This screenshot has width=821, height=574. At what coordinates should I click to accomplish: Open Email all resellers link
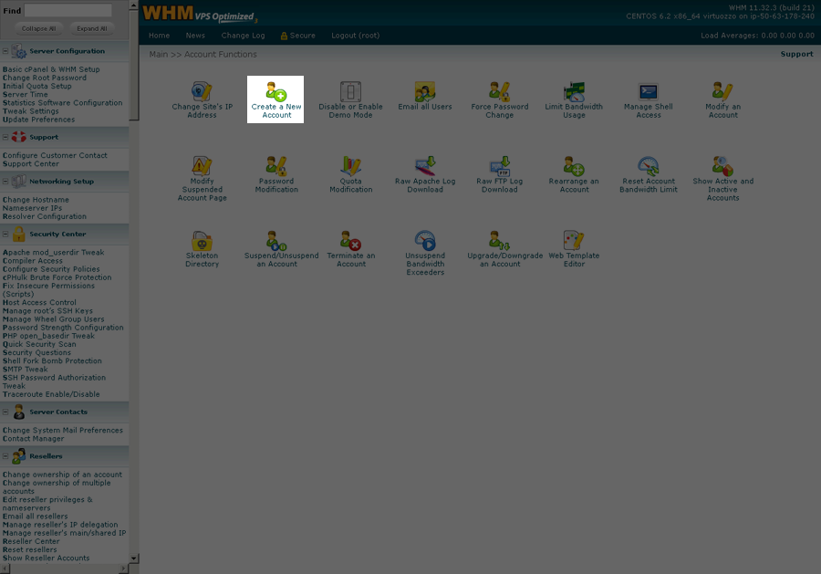(35, 517)
